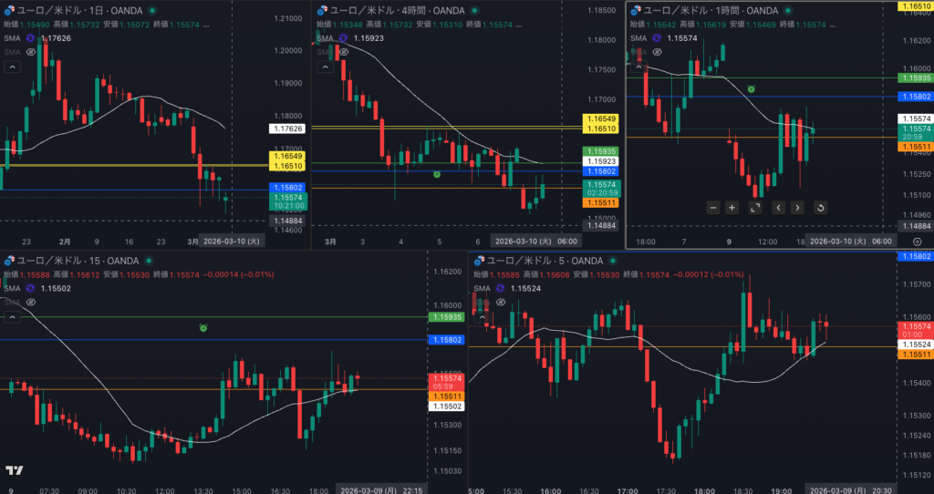Screen dimensions: 934x494
Task: Click the green alarm clock alert on the 4-hour chart
Action: tap(437, 173)
